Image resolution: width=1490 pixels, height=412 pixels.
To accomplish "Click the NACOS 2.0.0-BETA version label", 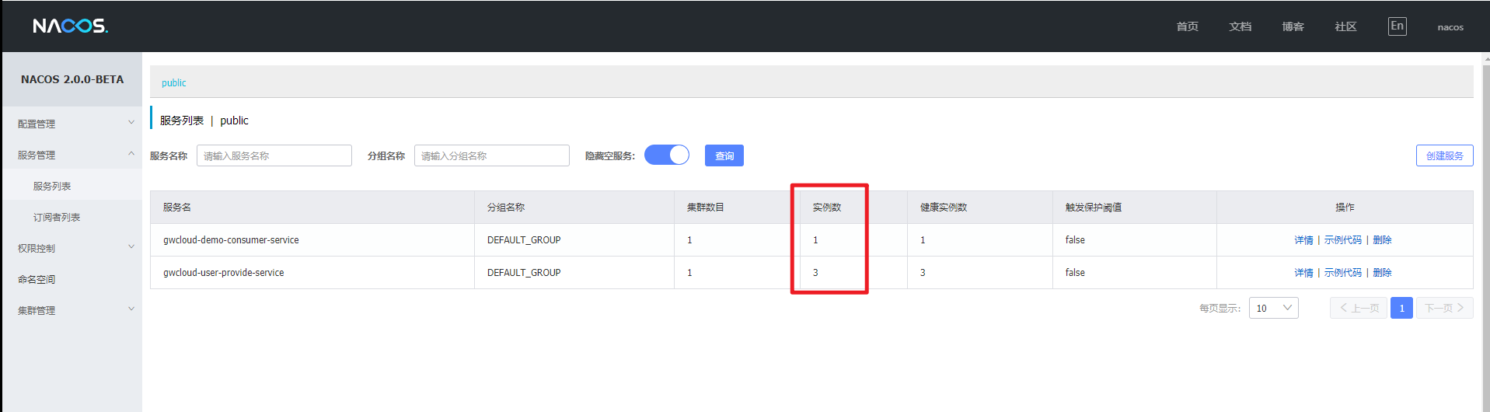I will coord(72,79).
